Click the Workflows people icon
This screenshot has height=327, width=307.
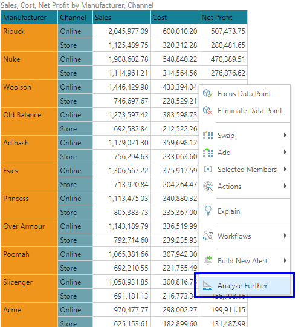[x=208, y=236]
